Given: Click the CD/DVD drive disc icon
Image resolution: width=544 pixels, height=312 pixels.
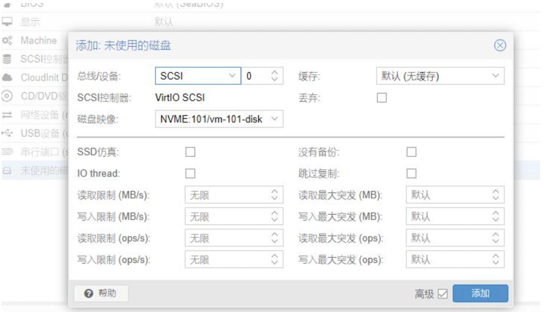Looking at the screenshot, I should (x=7, y=96).
